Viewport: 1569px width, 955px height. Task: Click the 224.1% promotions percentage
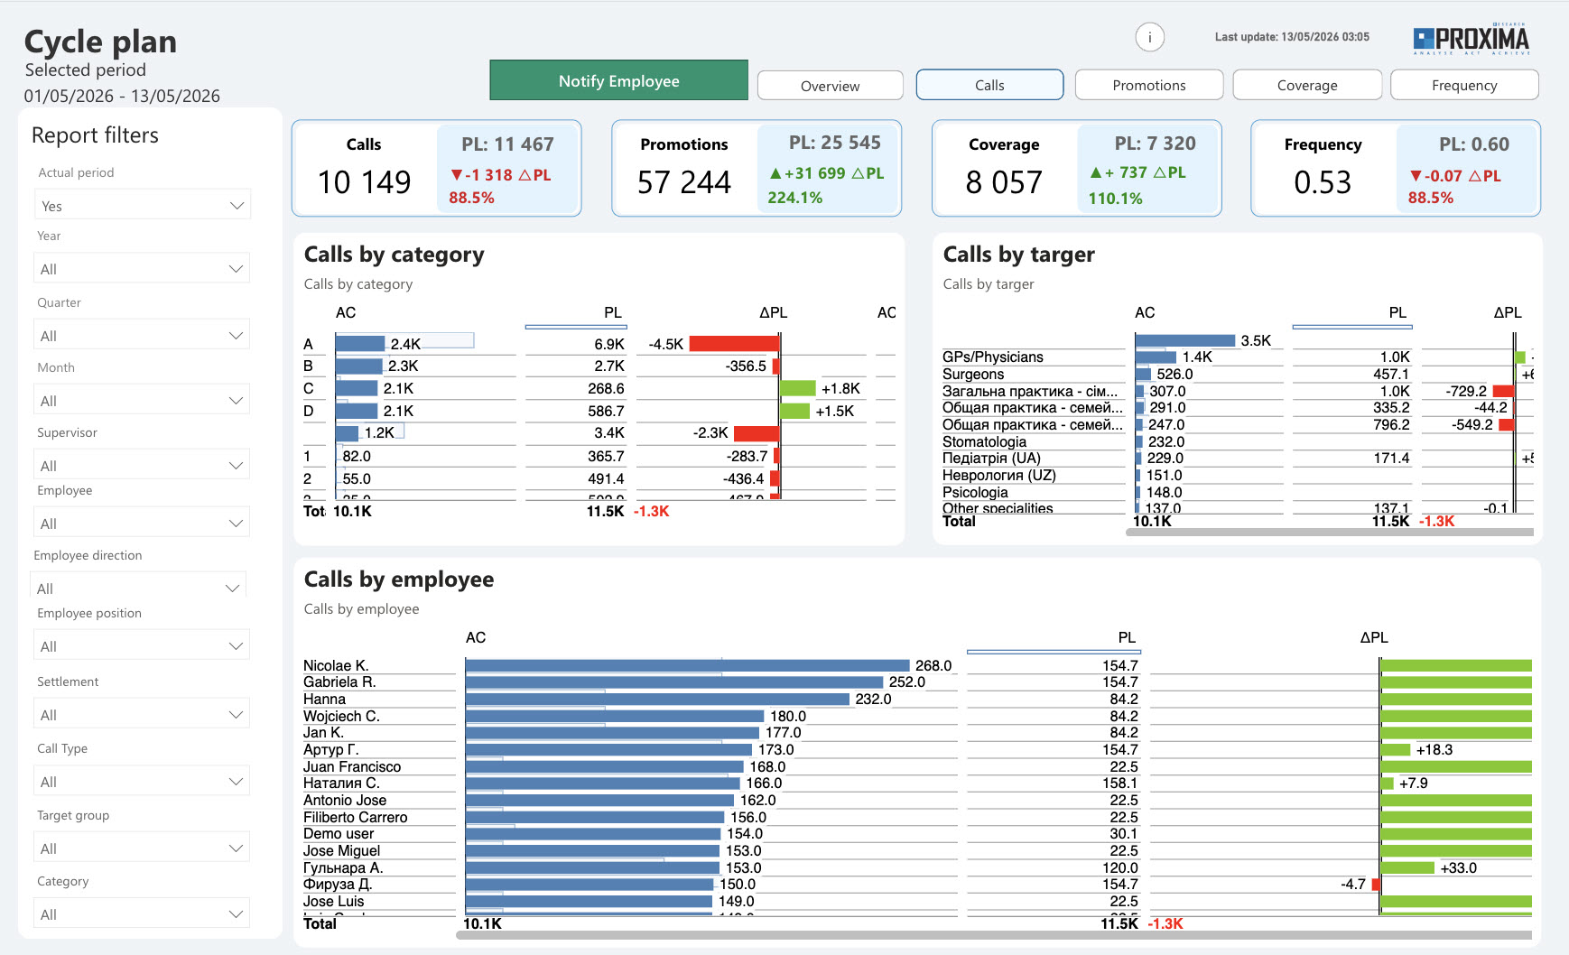click(x=794, y=198)
